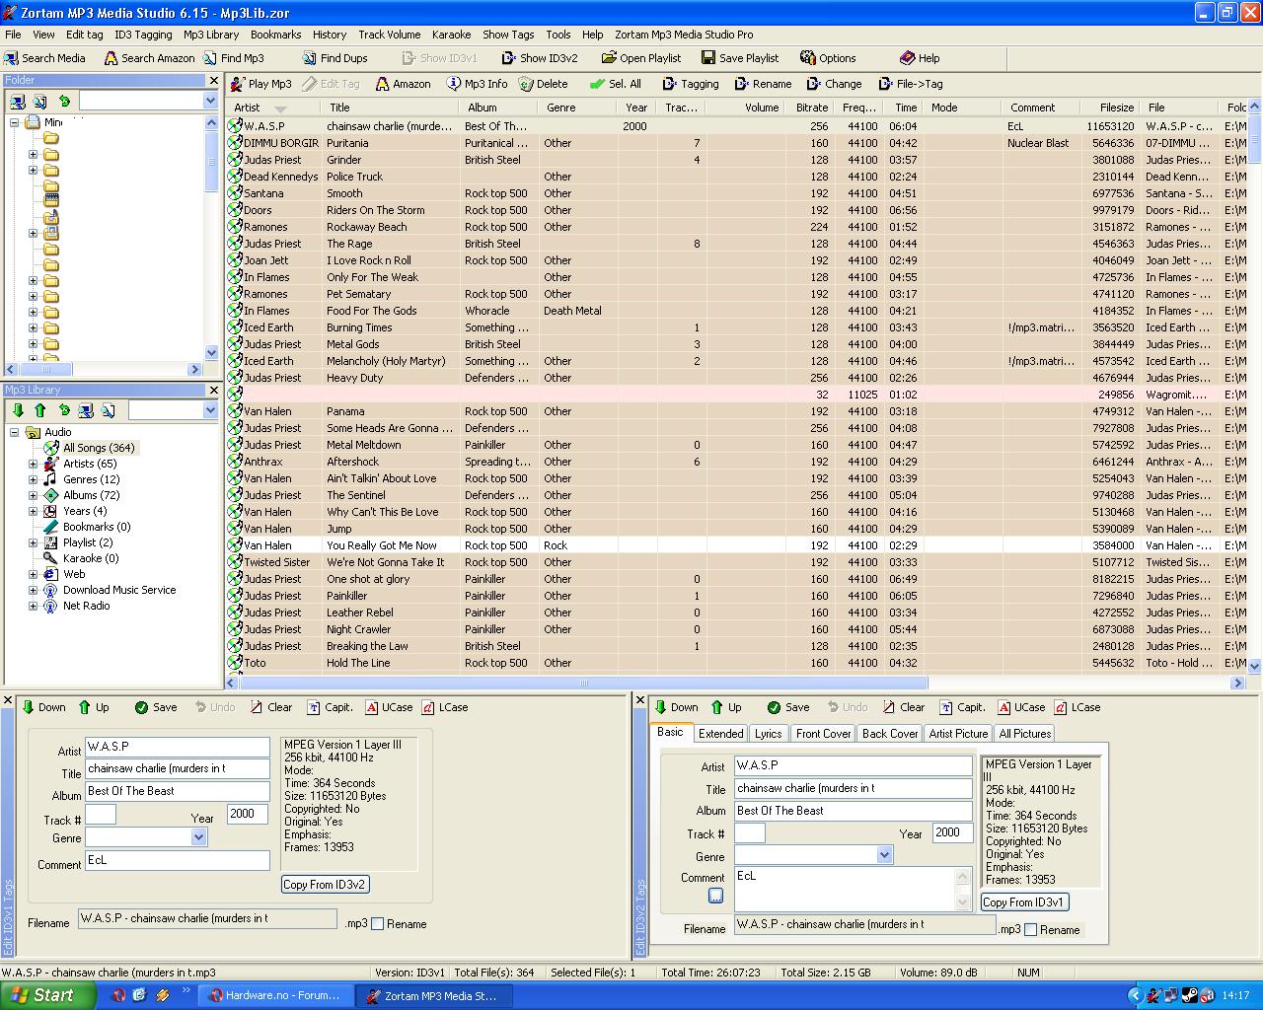Click the Windows Start button
1263x1010 pixels.
click(47, 995)
